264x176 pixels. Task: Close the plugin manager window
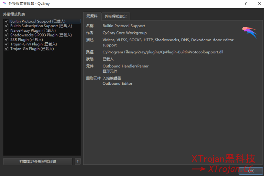(x=258, y=3)
